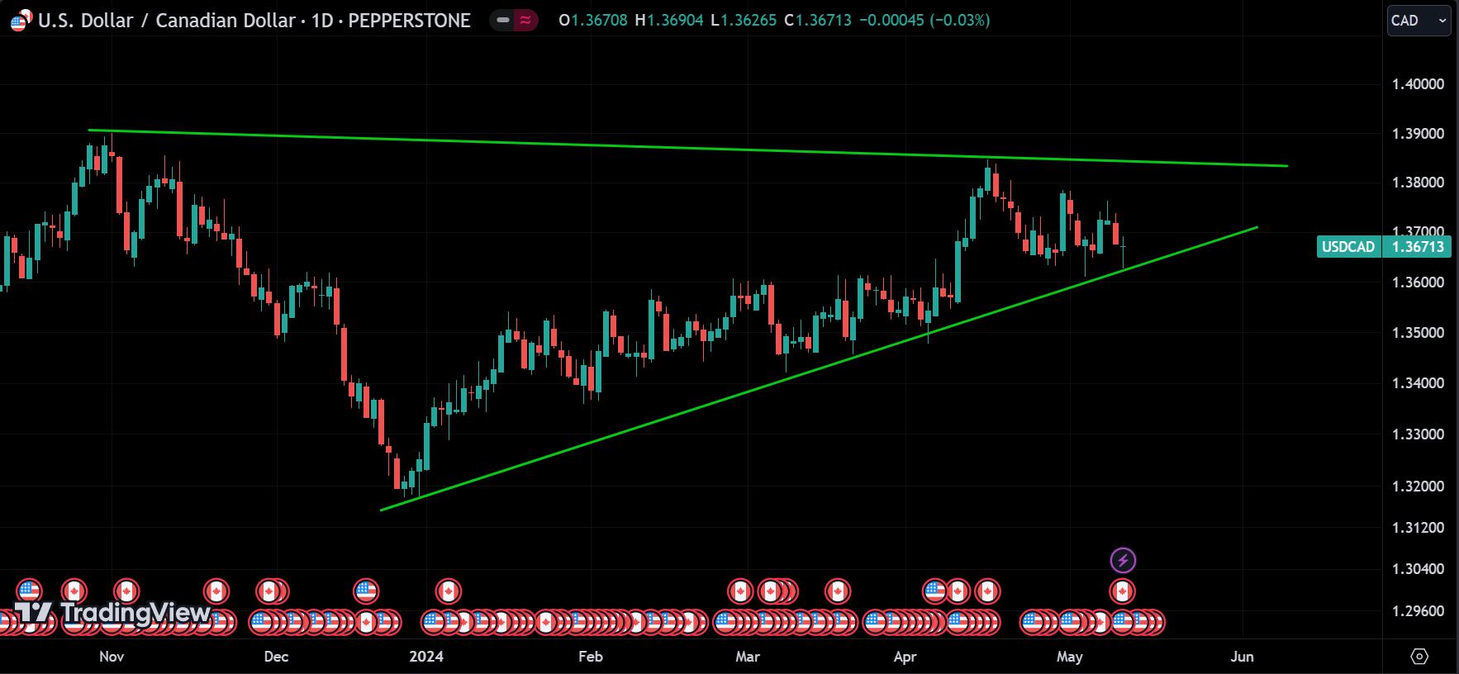
Task: Click the 1.29600 price scale label
Action: click(x=1418, y=611)
